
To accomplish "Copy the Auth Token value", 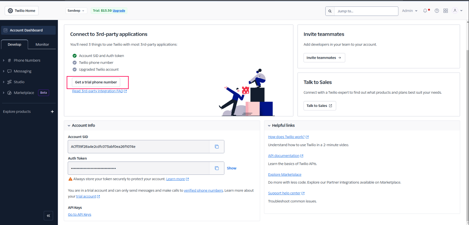I will (217, 168).
